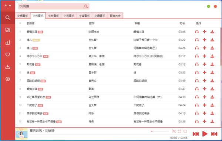Listen to 站在草原望北京 lasting 04:39

pyautogui.click(x=197, y=97)
